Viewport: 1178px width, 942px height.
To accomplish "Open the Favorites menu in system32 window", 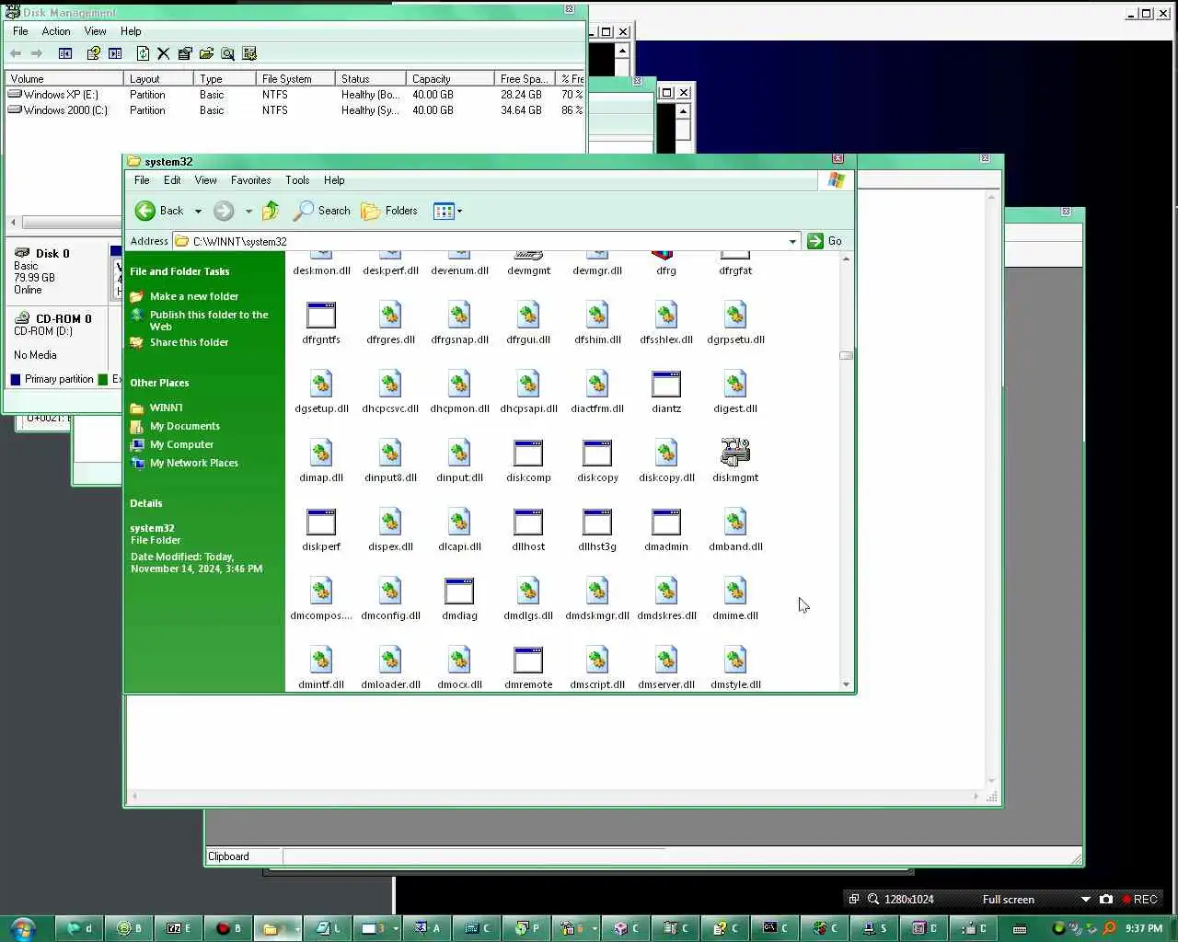I will coord(250,180).
